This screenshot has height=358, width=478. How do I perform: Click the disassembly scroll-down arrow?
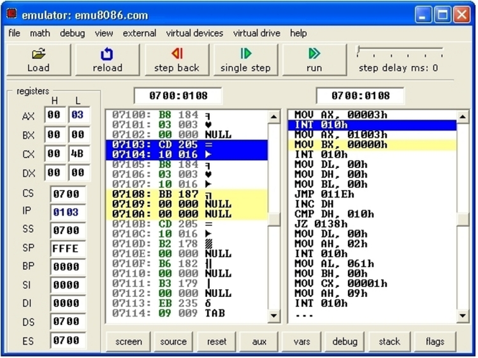click(462, 316)
